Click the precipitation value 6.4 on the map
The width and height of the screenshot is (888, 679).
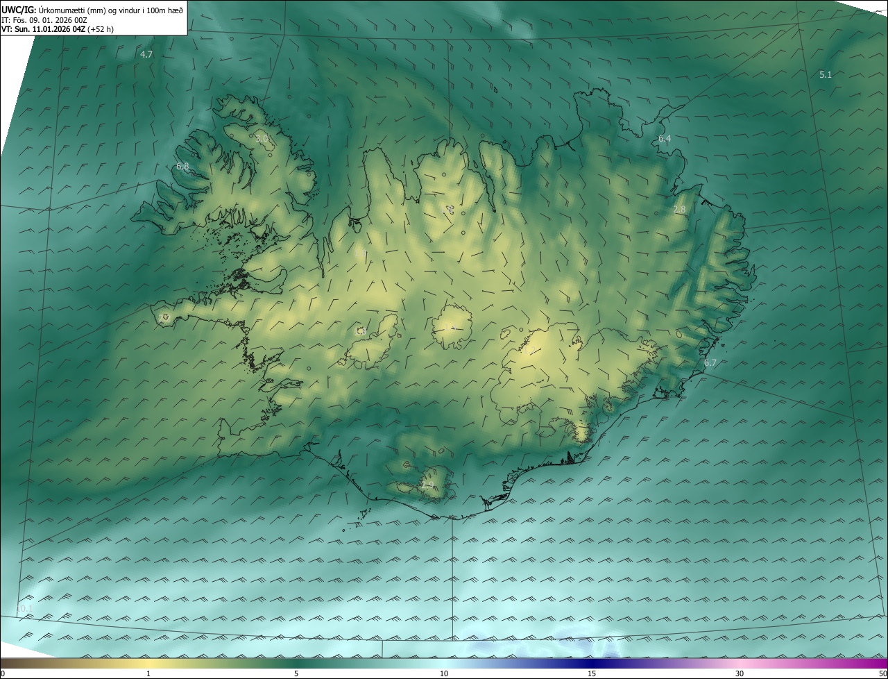coord(665,139)
